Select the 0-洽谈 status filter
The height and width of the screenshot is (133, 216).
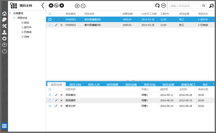pyautogui.click(x=25, y=23)
